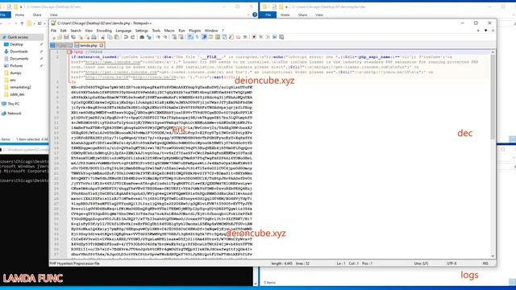Click the scroll down arrow in Notepad++ editor
Screen dimensions: 516x290
[x=493, y=256]
